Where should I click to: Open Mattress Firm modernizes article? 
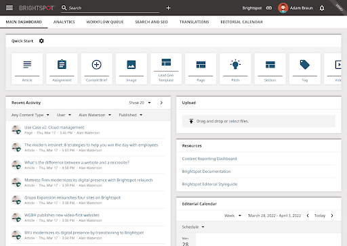[x=89, y=180]
